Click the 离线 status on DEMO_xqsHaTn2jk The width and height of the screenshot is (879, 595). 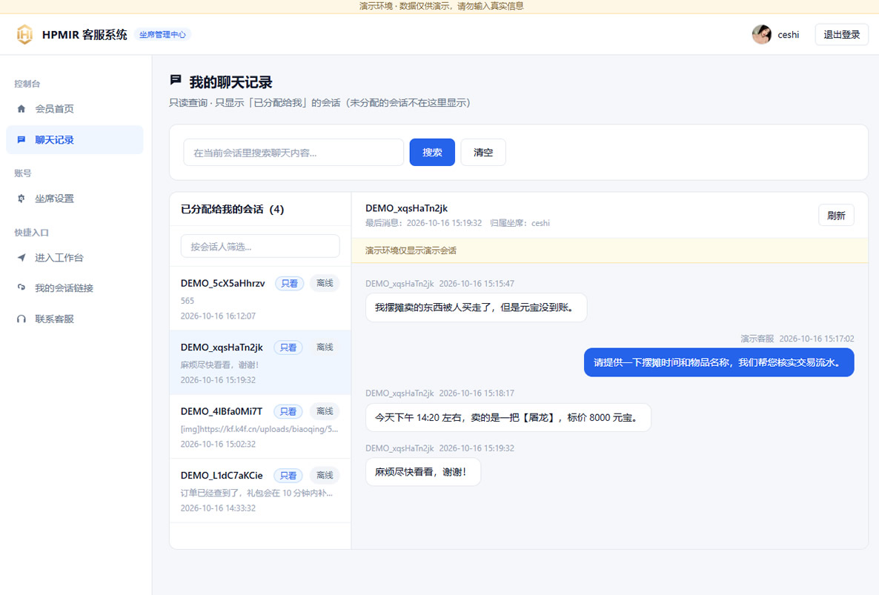[325, 348]
